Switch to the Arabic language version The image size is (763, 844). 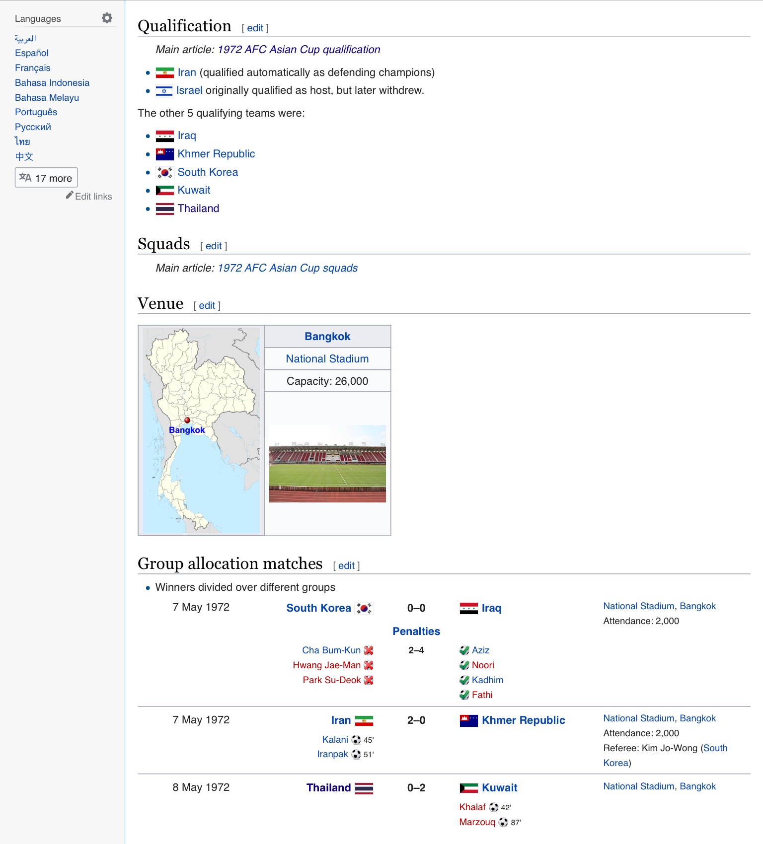coord(25,38)
